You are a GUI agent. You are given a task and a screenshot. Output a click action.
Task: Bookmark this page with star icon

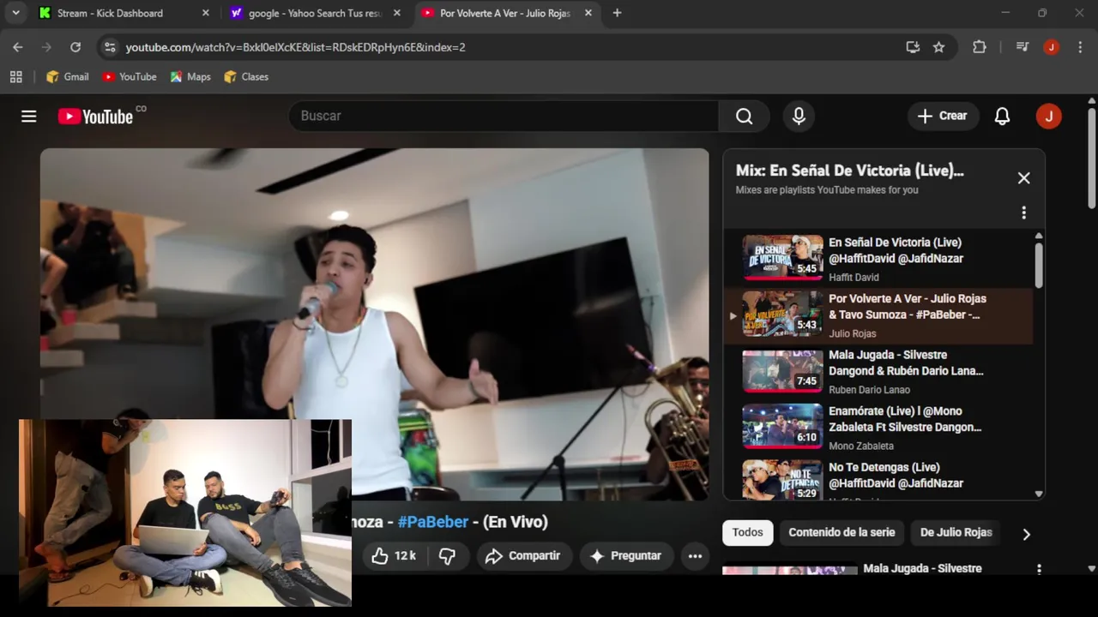tap(938, 47)
